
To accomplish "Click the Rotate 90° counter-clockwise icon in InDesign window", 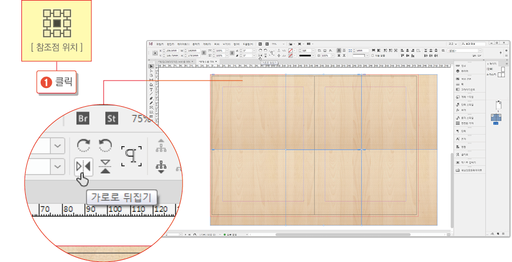I will click(x=265, y=50).
